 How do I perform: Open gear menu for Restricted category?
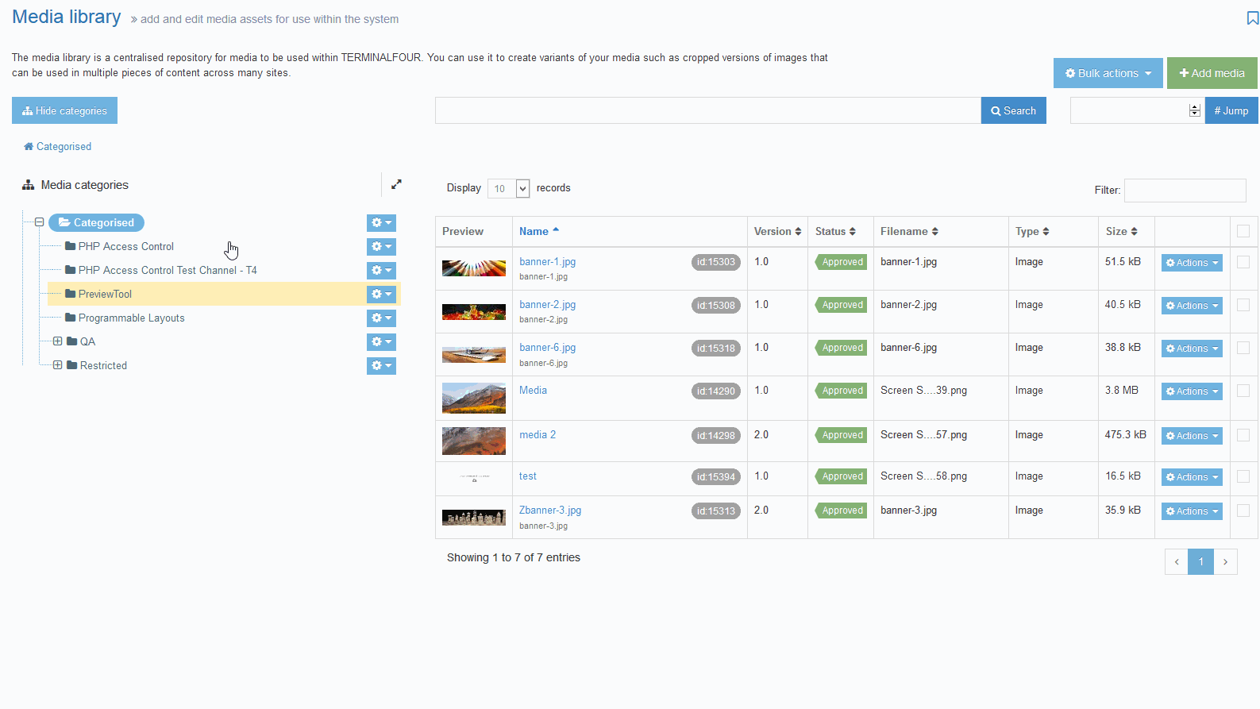pyautogui.click(x=381, y=365)
